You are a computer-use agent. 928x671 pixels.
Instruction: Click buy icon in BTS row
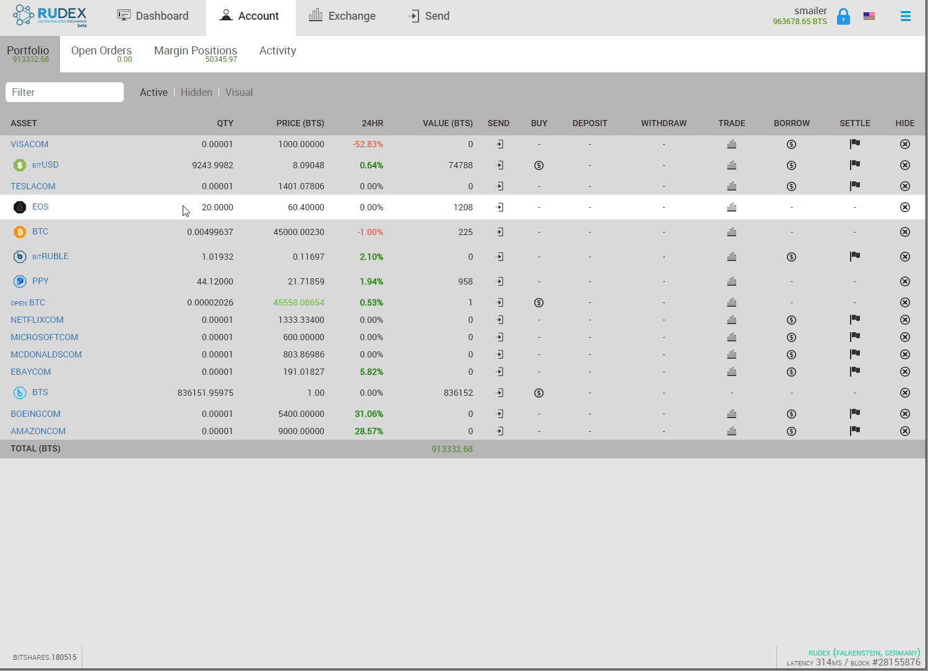539,393
